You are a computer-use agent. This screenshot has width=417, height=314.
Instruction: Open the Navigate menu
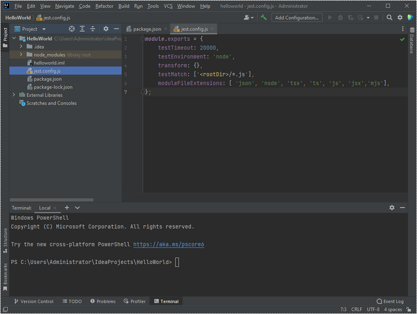pos(64,6)
